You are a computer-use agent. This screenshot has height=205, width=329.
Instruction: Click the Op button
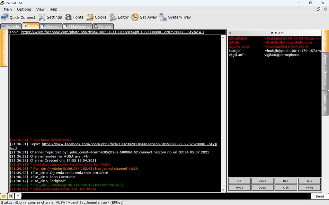[239, 181]
